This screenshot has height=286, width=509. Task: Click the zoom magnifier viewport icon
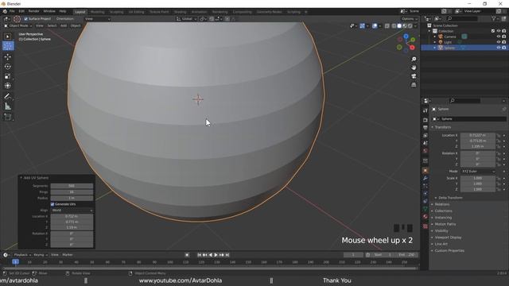click(414, 59)
